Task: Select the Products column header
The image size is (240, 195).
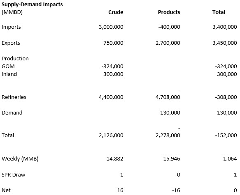Action: [x=169, y=12]
